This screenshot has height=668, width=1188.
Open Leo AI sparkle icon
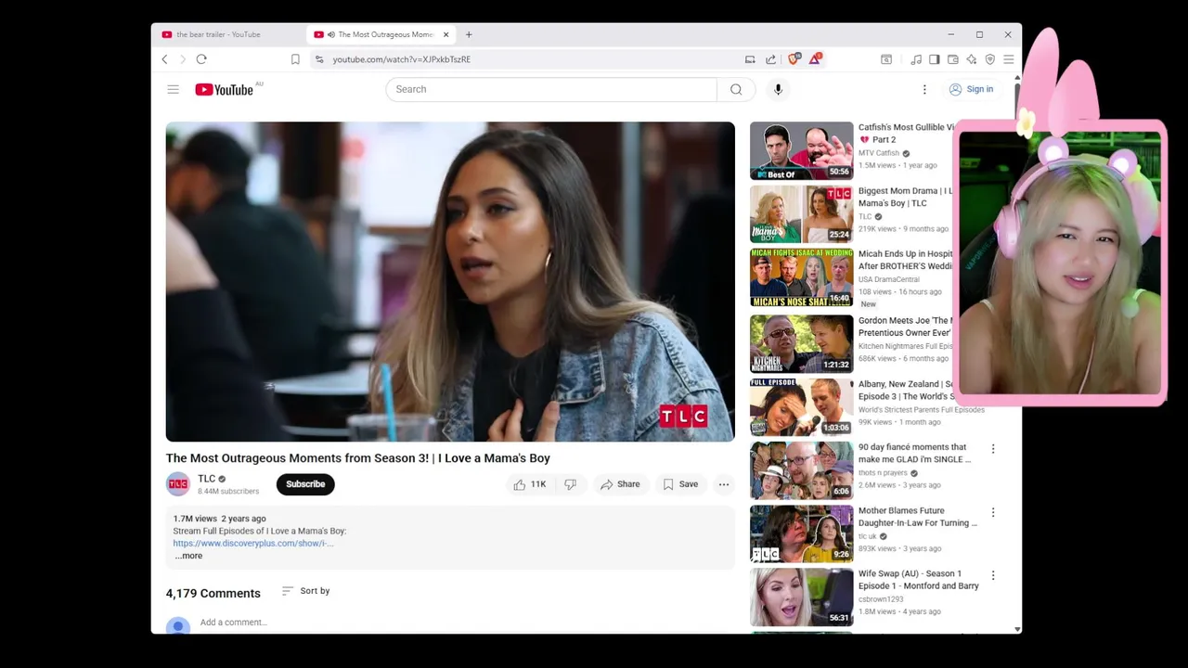pos(971,59)
